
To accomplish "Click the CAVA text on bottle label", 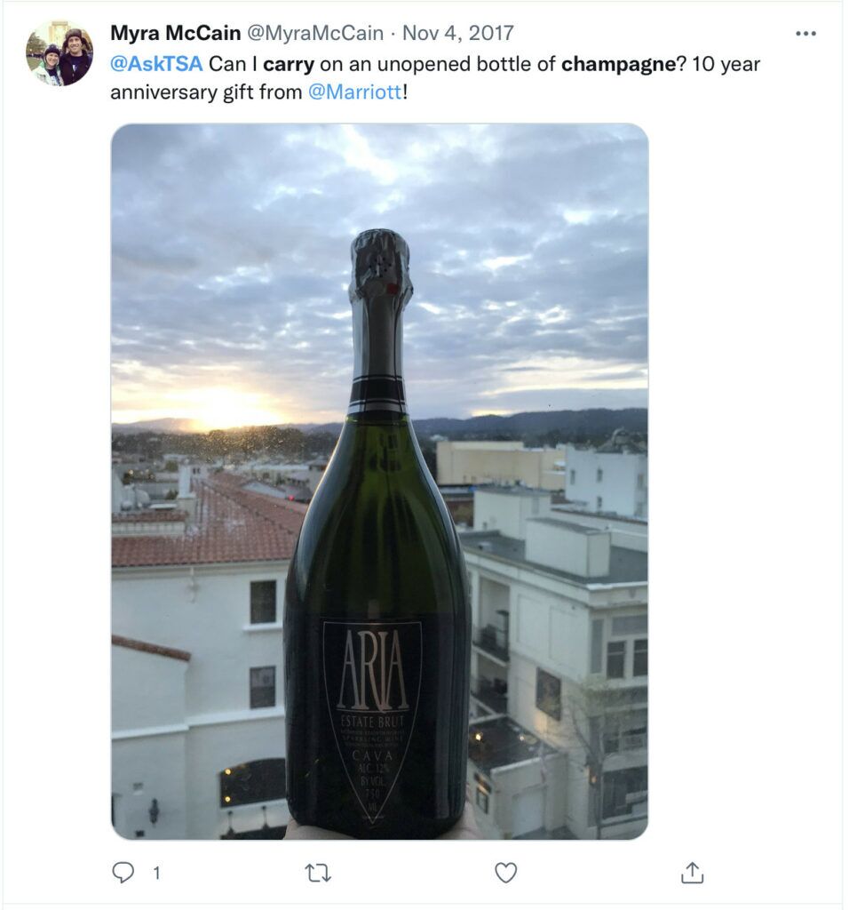I will pos(372,755).
